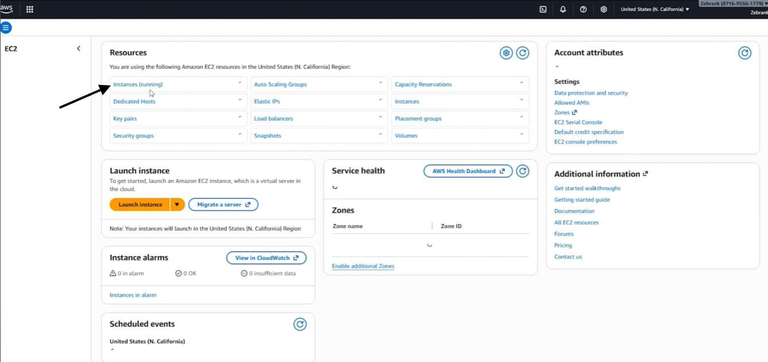The image size is (768, 362).
Task: Open the help question mark menu
Action: [x=583, y=9]
